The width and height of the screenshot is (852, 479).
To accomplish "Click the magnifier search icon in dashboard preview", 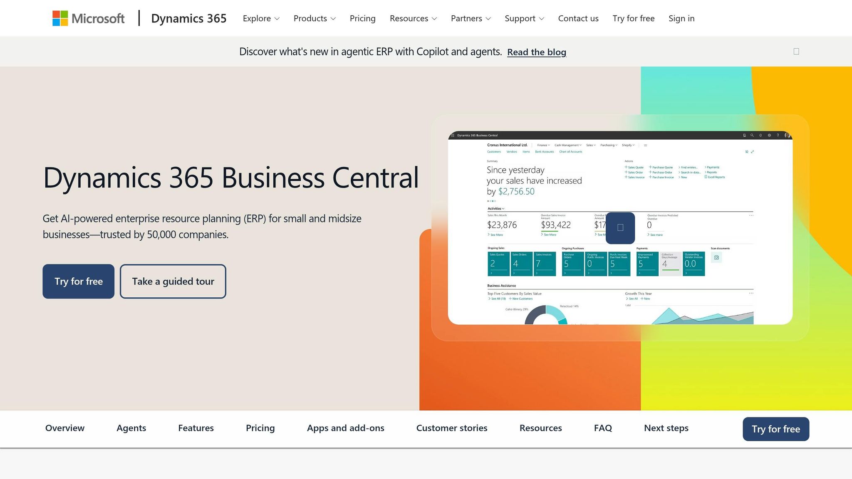I will pos(752,135).
